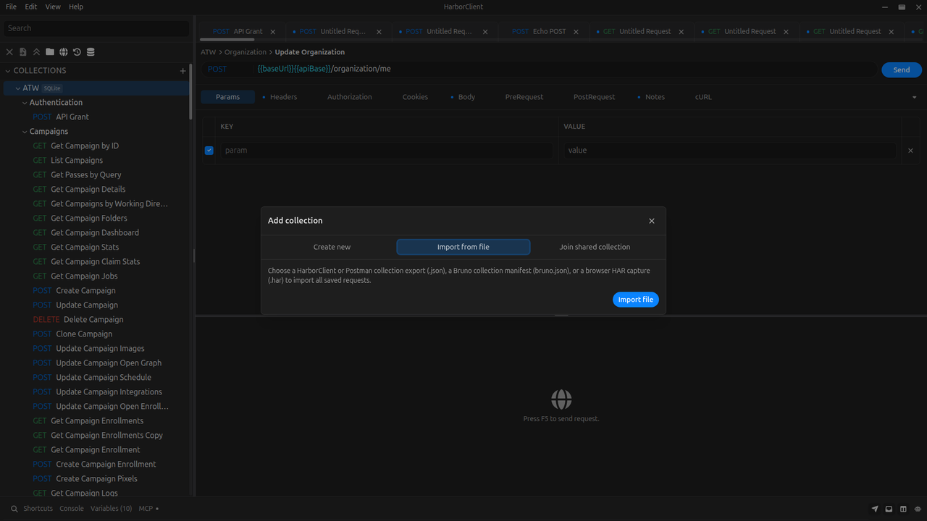The image size is (927, 521).
Task: Open the View menu
Action: tap(53, 7)
